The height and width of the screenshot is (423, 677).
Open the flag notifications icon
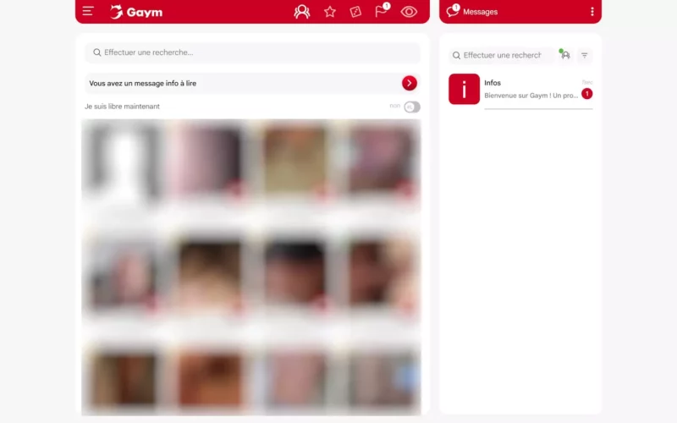[x=382, y=11]
